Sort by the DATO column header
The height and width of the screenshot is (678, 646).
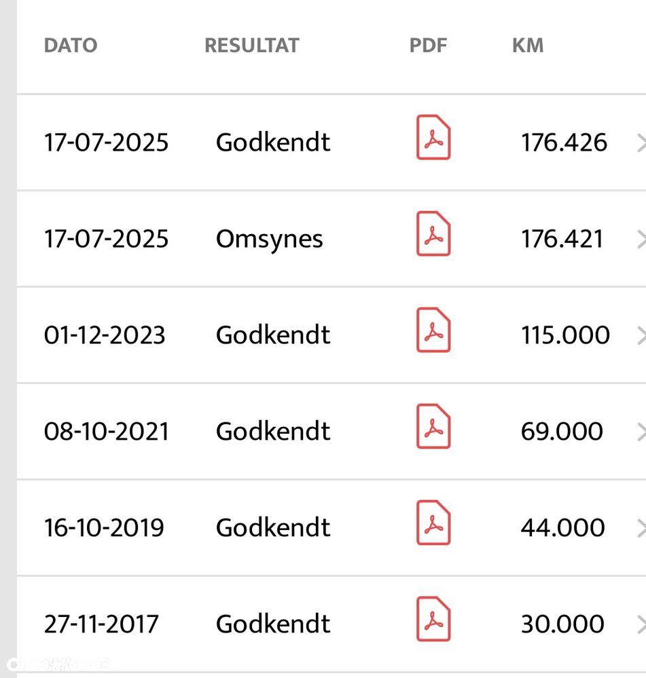tap(71, 45)
